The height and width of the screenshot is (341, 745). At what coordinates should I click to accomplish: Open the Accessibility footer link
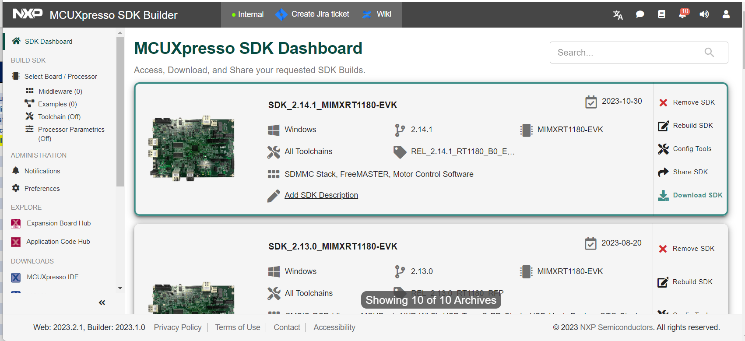pos(334,327)
